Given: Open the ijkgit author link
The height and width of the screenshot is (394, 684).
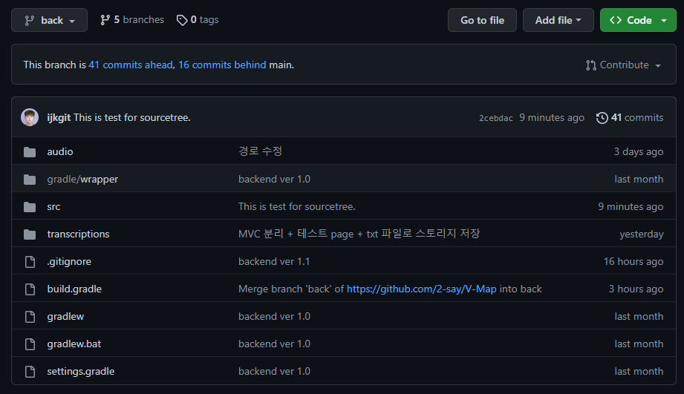Looking at the screenshot, I should click(59, 118).
